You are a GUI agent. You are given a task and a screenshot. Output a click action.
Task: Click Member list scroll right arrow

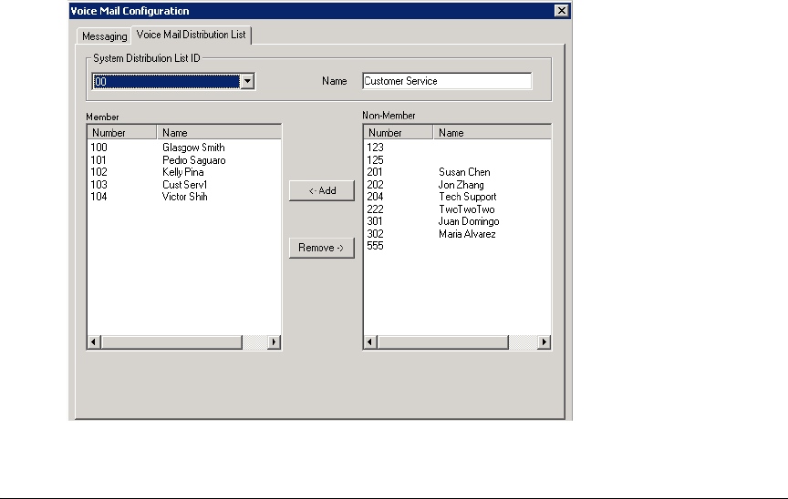274,342
